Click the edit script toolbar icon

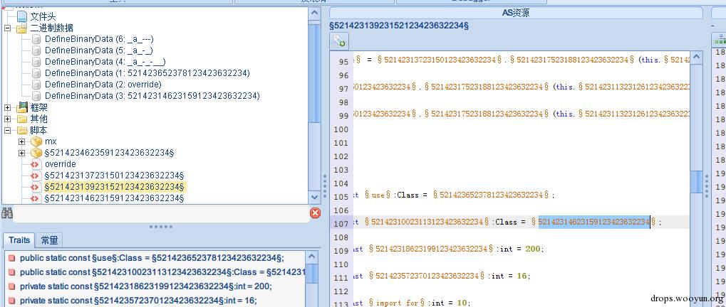(x=339, y=42)
